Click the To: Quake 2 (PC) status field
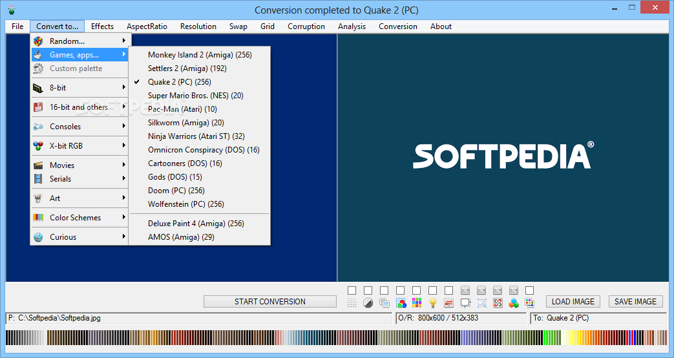 (598, 318)
